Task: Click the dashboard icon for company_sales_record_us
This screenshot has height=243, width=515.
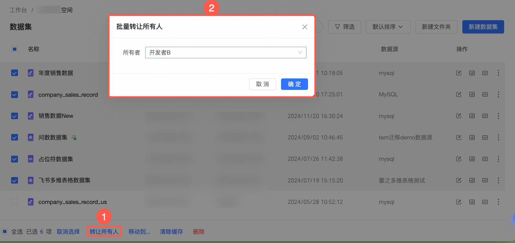Action: [x=472, y=202]
